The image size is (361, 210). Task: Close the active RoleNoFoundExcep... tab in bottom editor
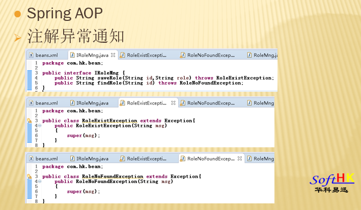tap(240, 159)
